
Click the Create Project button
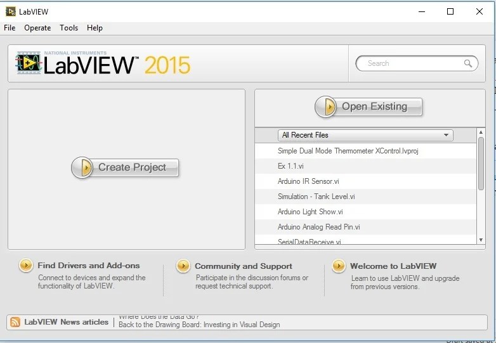(x=125, y=167)
